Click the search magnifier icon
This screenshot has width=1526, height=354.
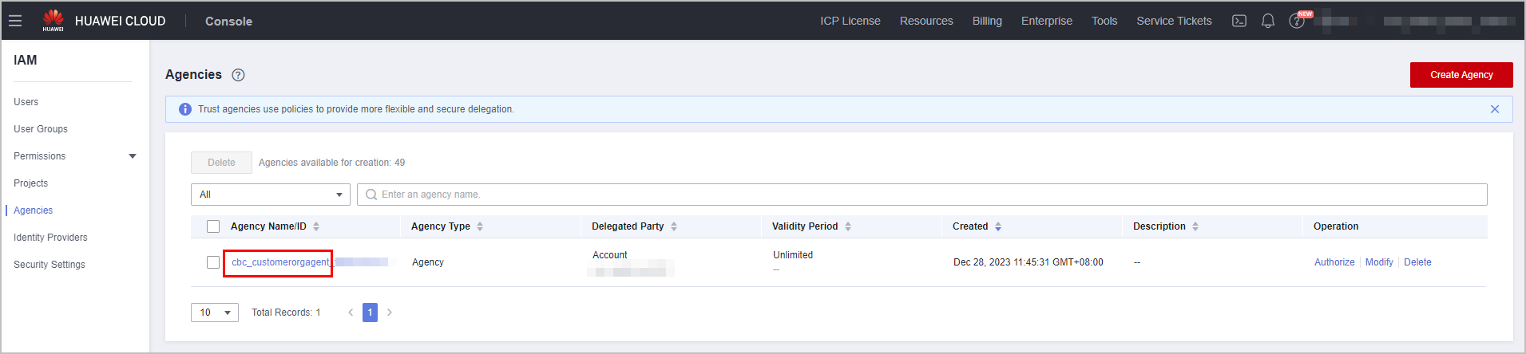371,195
